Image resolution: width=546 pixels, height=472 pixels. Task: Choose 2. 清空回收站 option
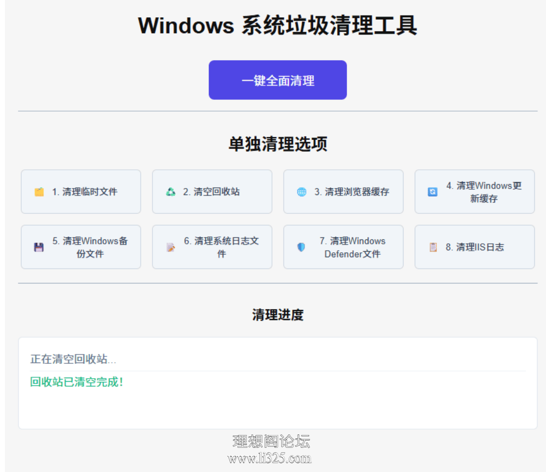click(212, 192)
